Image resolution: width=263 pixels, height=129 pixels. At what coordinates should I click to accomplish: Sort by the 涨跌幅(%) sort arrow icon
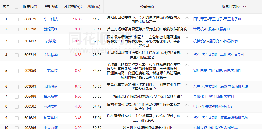[x=81, y=7]
